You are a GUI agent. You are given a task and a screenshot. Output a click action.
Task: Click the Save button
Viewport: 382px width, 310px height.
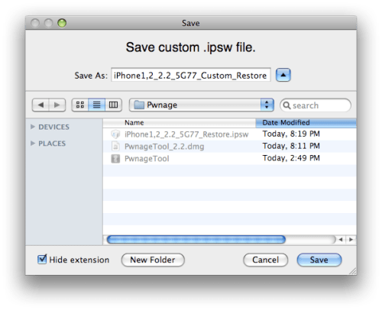319,260
